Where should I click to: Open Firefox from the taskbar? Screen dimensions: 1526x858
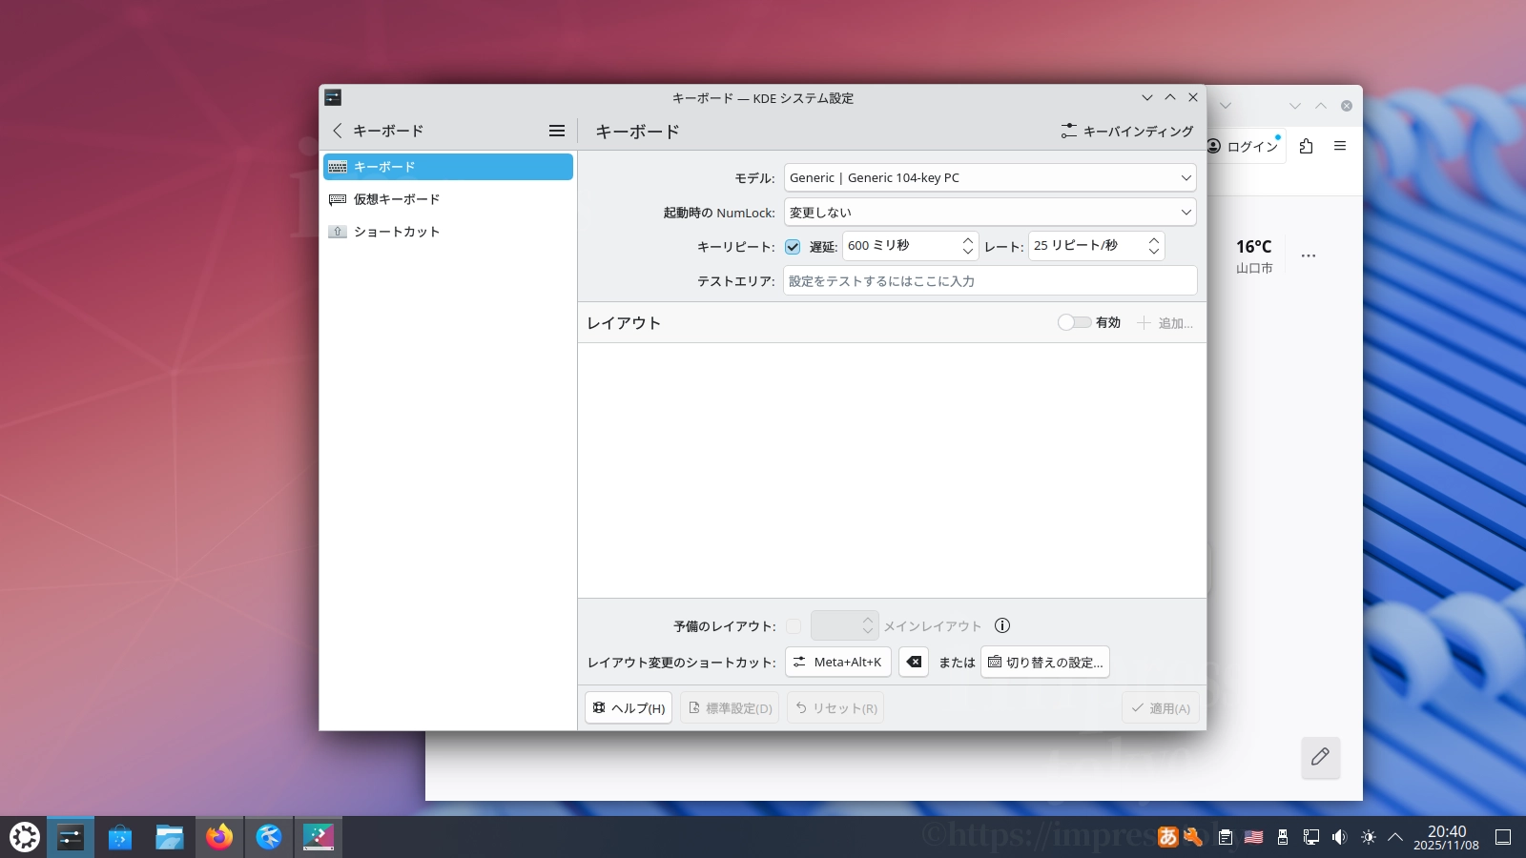click(x=219, y=837)
